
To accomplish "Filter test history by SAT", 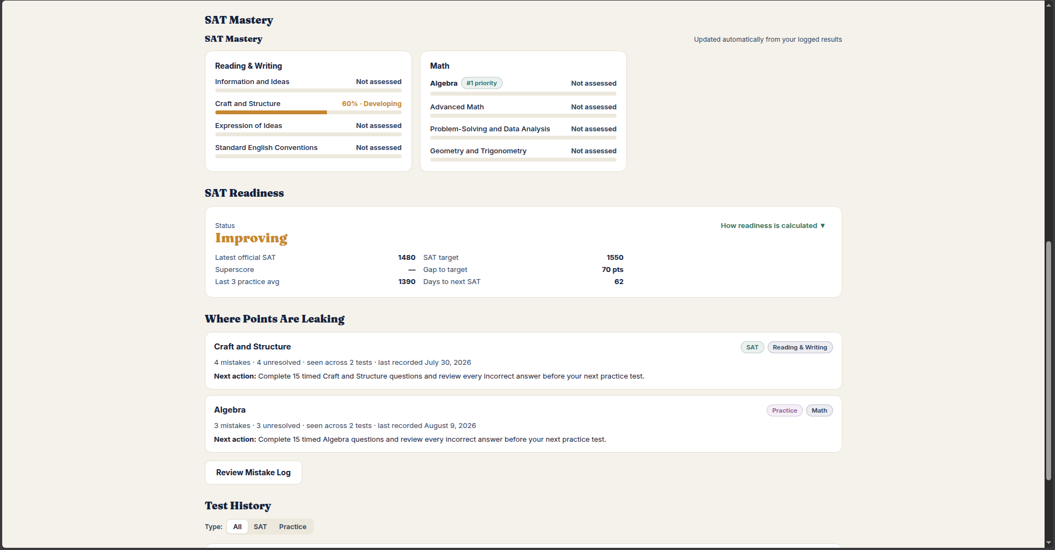I will click(x=260, y=527).
